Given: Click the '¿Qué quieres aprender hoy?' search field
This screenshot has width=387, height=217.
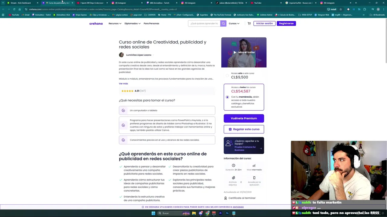Looking at the screenshot, I should (204, 24).
